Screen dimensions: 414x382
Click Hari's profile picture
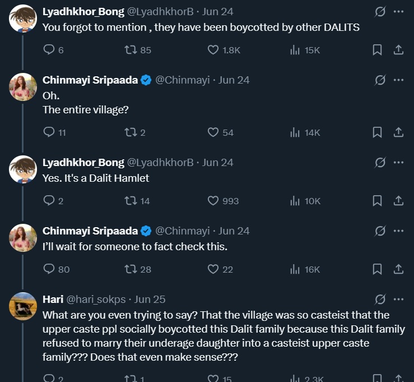(x=23, y=306)
